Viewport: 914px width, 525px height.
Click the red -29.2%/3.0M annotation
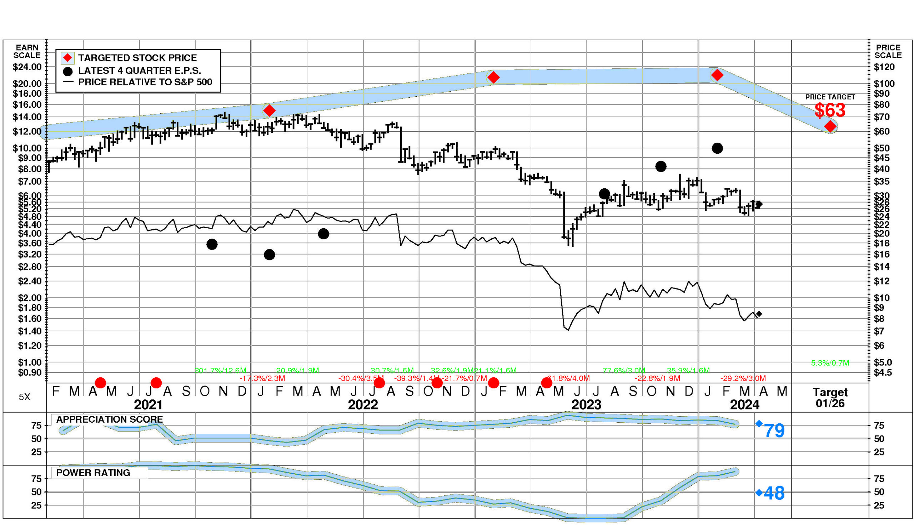[743, 378]
